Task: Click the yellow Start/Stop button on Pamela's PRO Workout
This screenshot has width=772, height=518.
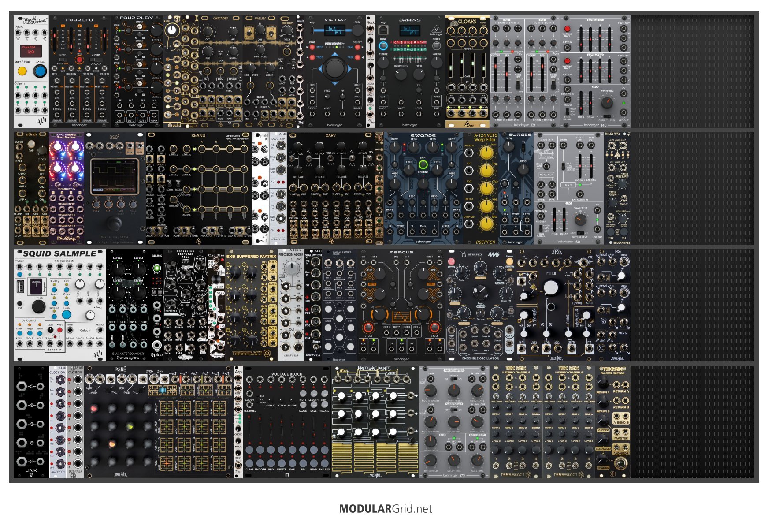Action: tap(22, 70)
